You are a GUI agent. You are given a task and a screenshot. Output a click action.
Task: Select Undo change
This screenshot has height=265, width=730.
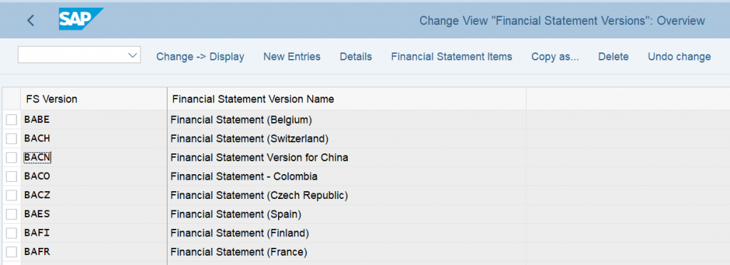tap(679, 57)
